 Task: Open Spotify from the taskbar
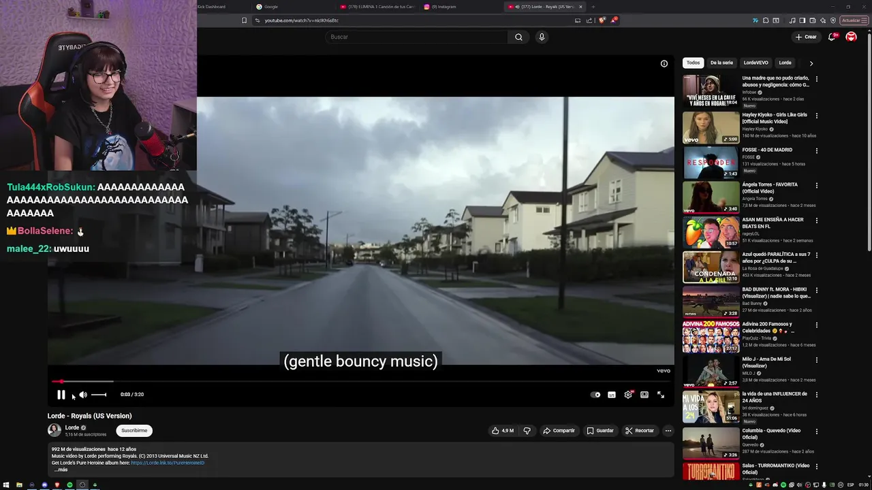[69, 485]
